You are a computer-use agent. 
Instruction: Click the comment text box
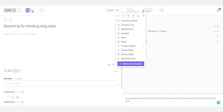click(173, 100)
